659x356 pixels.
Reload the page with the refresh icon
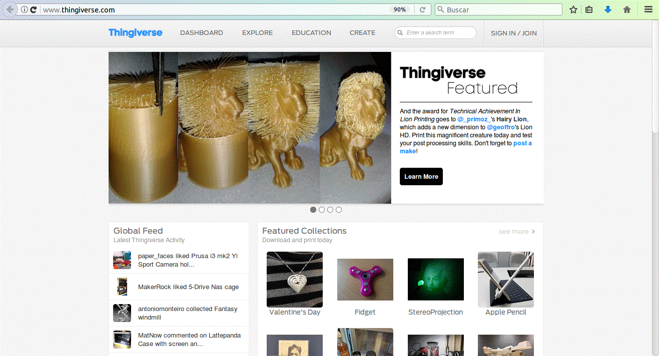click(422, 9)
